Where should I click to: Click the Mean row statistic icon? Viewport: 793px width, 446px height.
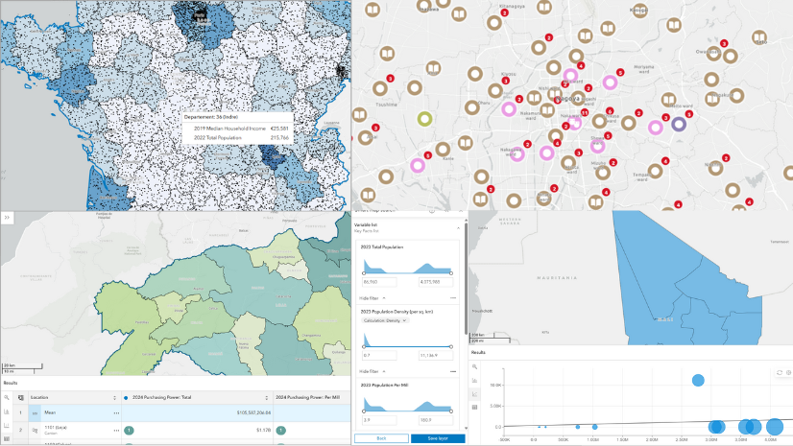[x=35, y=413]
